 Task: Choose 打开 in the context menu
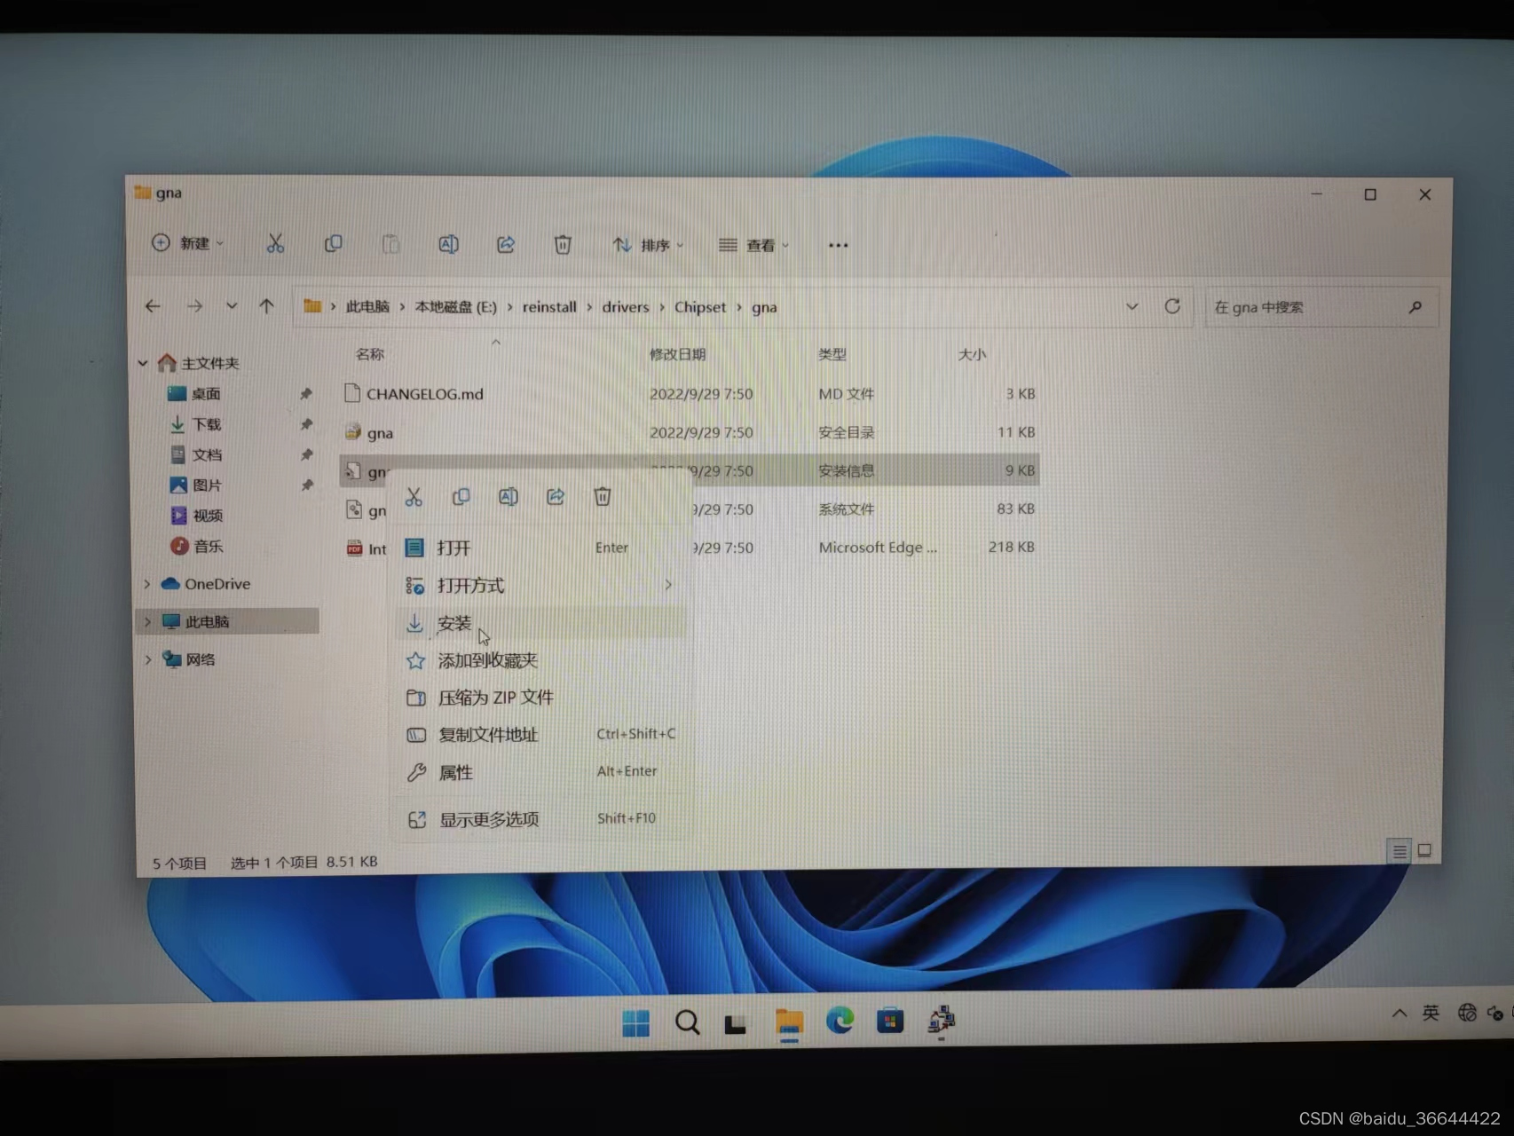pos(541,548)
